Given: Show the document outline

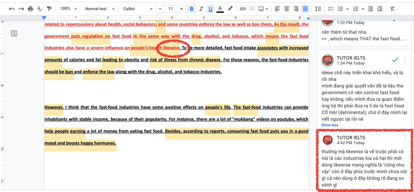Looking at the screenshot, I should pyautogui.click(x=14, y=33).
